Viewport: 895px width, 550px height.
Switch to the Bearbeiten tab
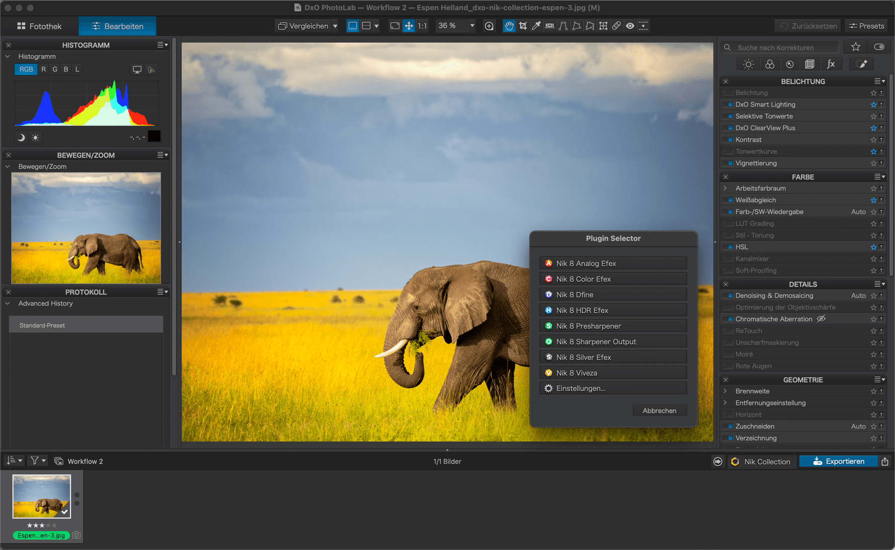click(x=117, y=26)
